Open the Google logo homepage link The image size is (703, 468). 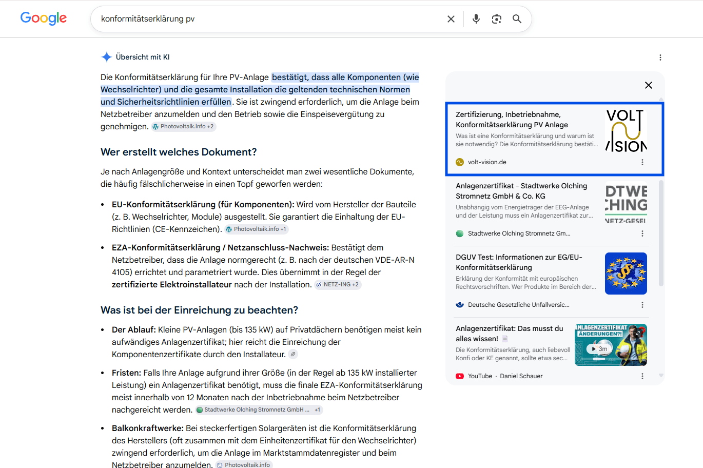[44, 18]
